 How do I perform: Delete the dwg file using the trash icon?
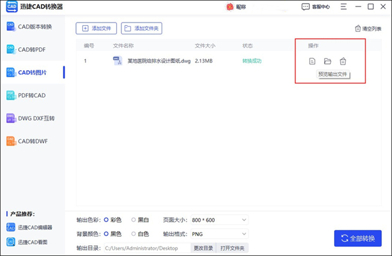coord(343,61)
